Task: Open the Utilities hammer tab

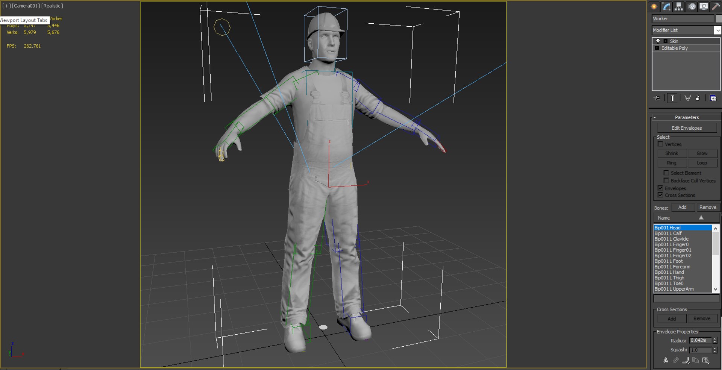Action: coord(716,6)
